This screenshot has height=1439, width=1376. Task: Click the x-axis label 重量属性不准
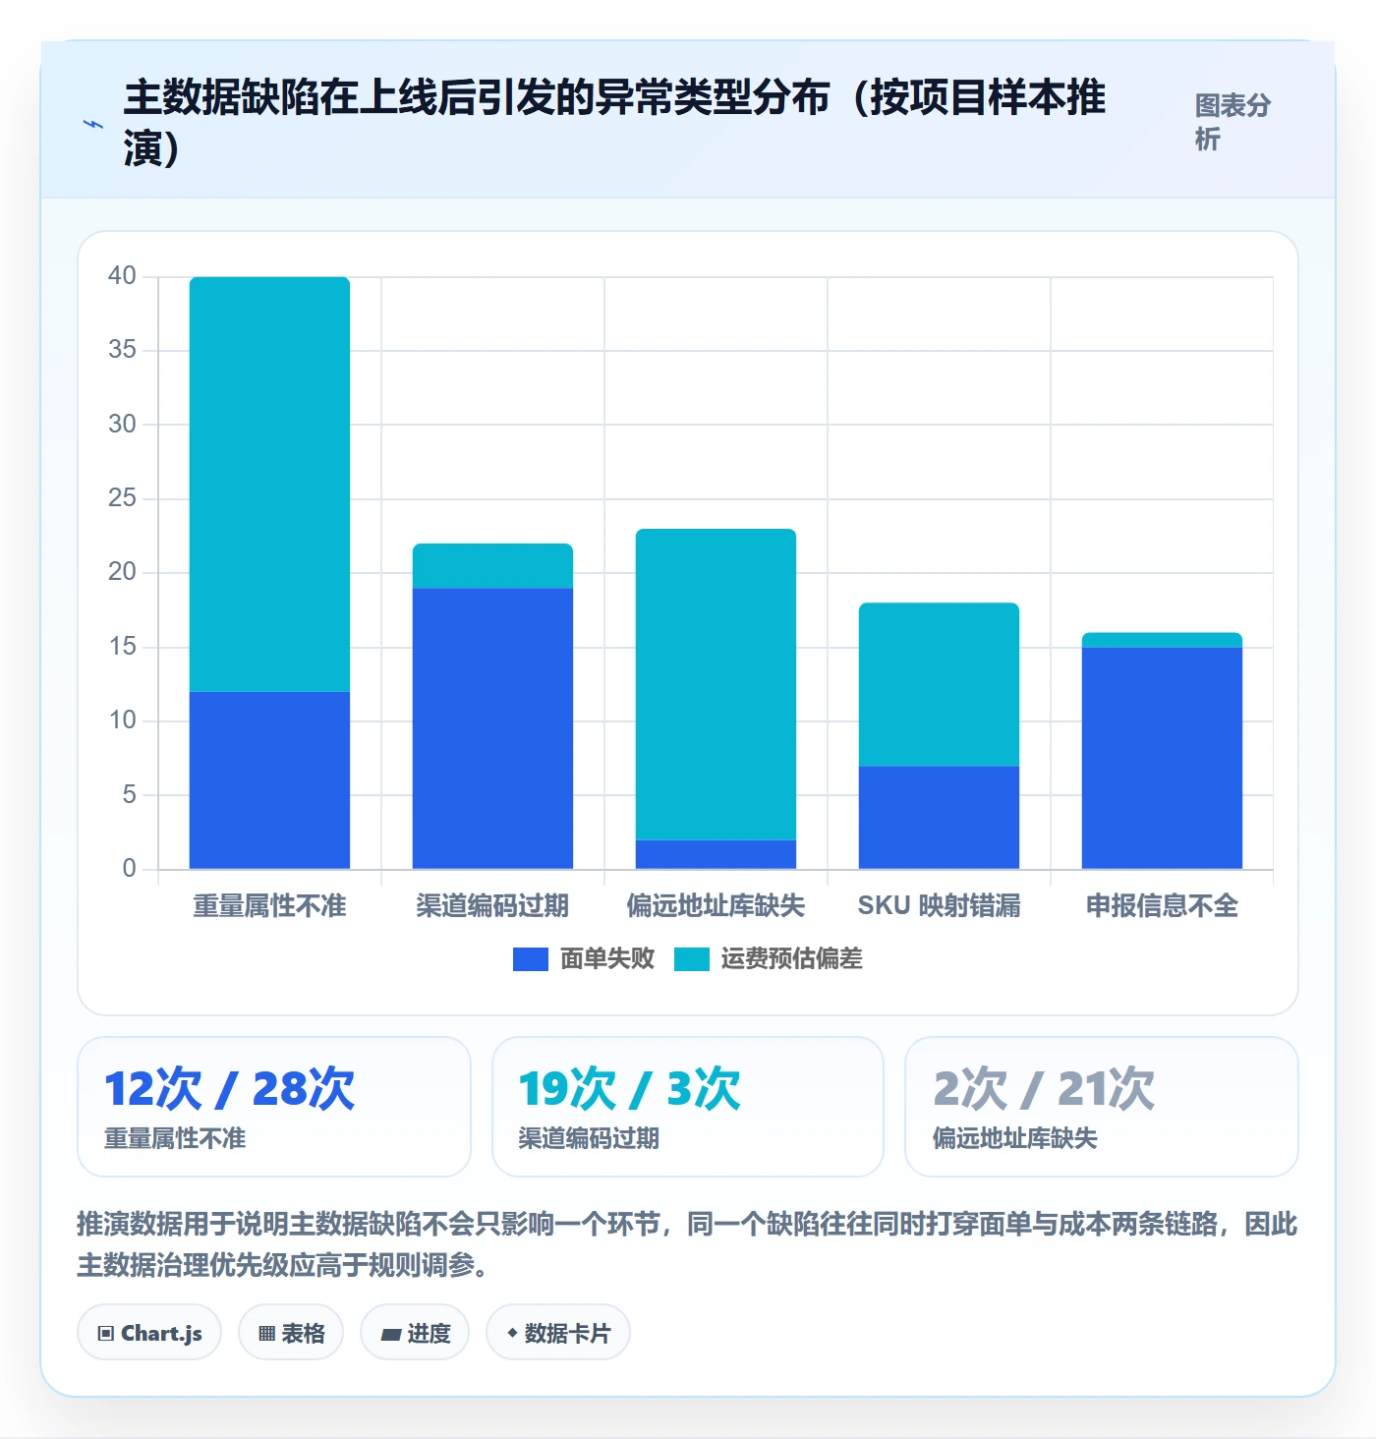click(x=269, y=905)
